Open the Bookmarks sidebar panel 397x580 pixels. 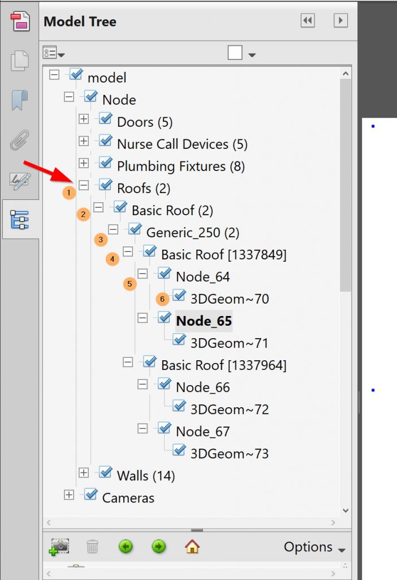click(x=20, y=100)
